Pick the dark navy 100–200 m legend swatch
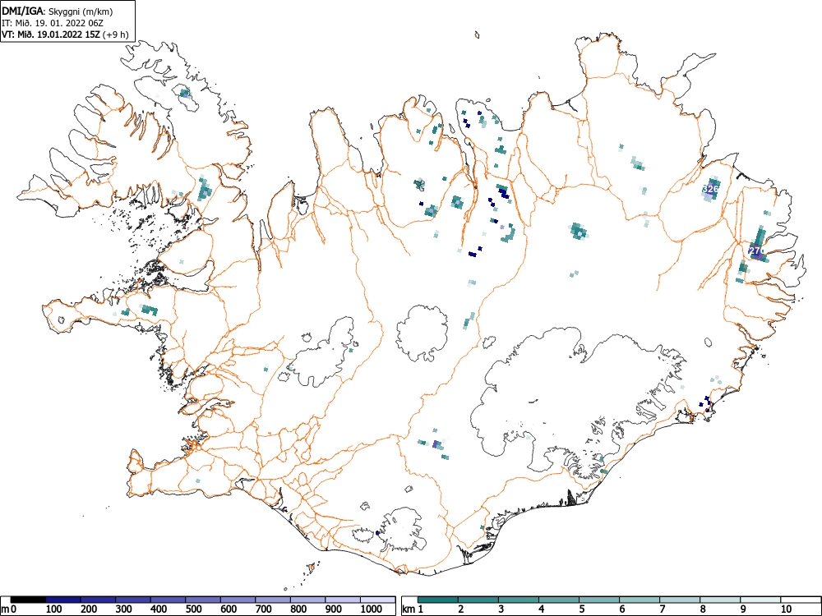This screenshot has width=822, height=616. pyautogui.click(x=63, y=600)
